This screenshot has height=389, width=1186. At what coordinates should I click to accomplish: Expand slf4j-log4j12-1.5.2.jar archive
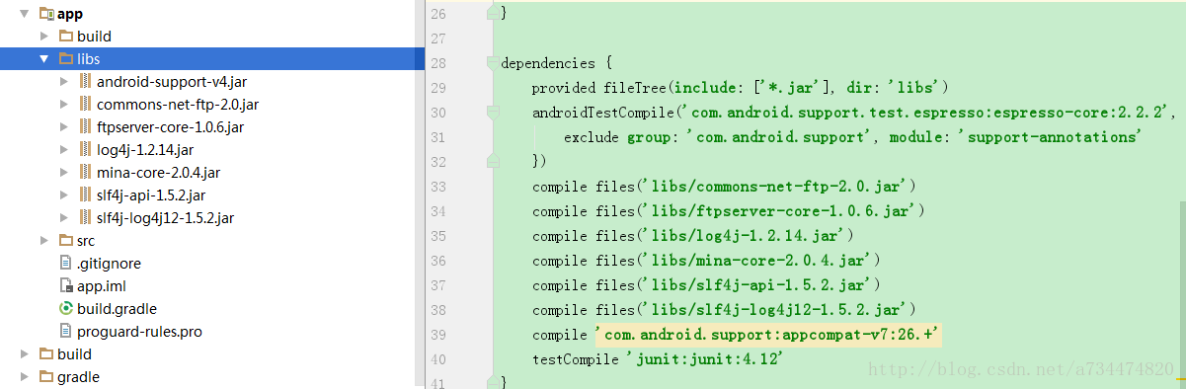click(x=64, y=218)
